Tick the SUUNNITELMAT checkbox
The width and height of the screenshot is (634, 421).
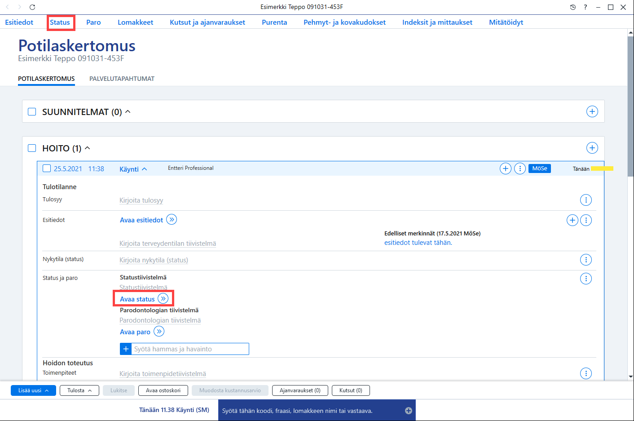(x=32, y=111)
